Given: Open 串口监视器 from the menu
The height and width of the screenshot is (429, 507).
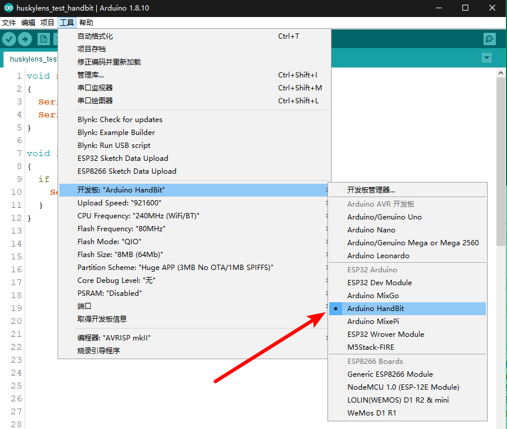Looking at the screenshot, I should [194, 88].
